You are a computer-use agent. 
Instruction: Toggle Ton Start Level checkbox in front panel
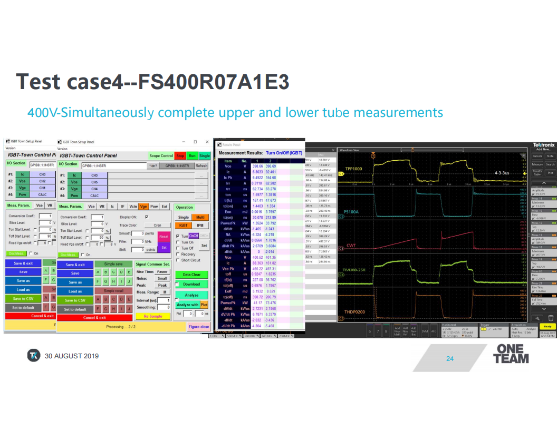tap(87, 231)
